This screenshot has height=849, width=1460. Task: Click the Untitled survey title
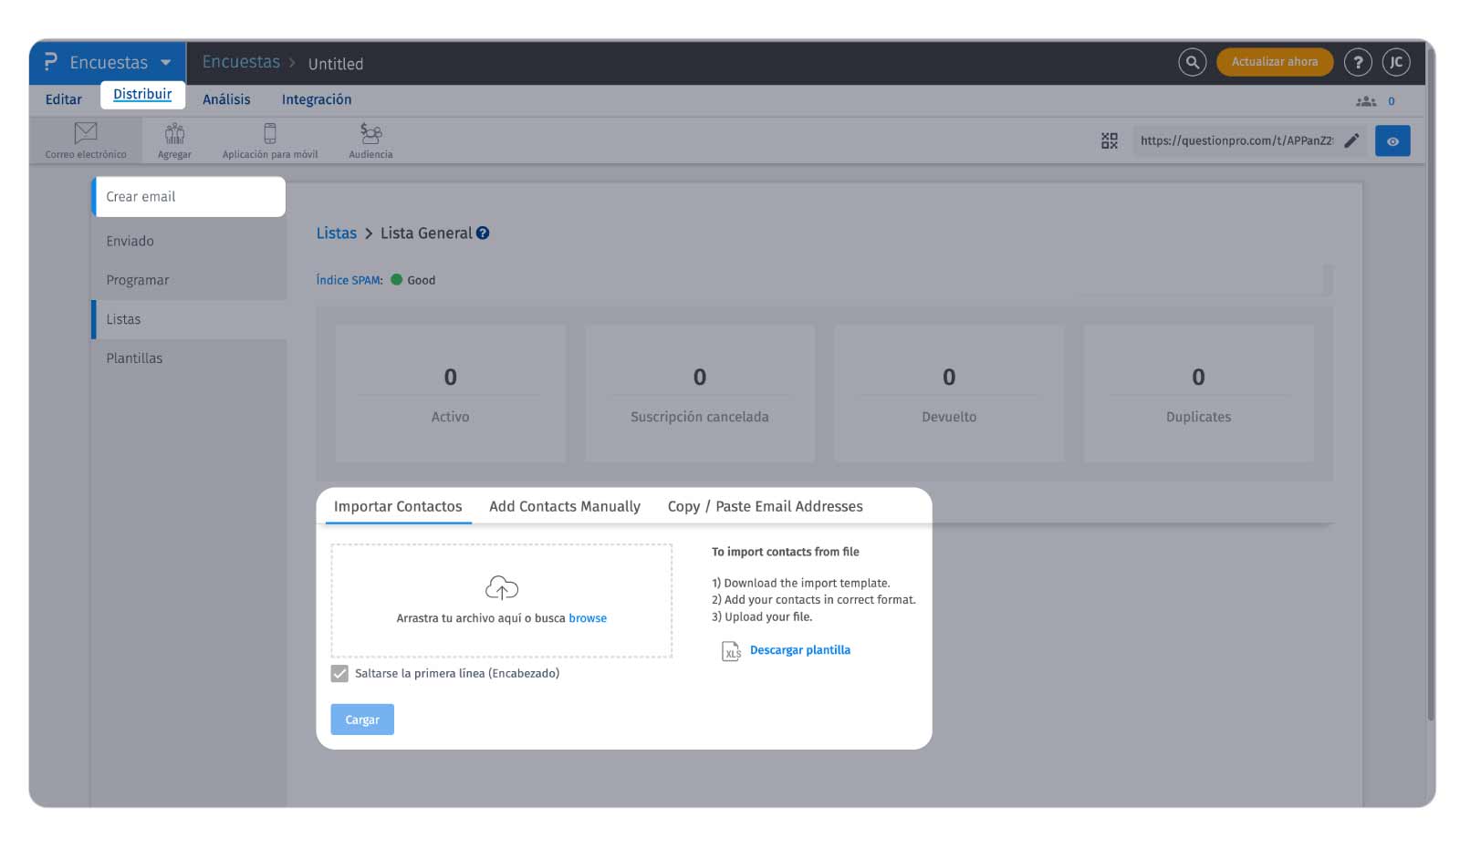335,64
